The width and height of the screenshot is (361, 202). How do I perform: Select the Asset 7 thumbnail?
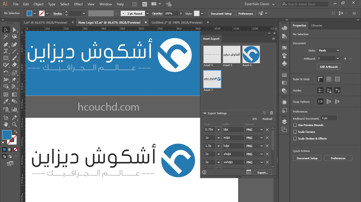point(212,79)
